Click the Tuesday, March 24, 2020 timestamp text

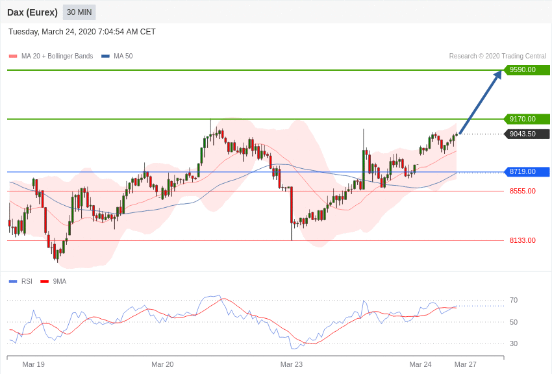[x=82, y=32]
